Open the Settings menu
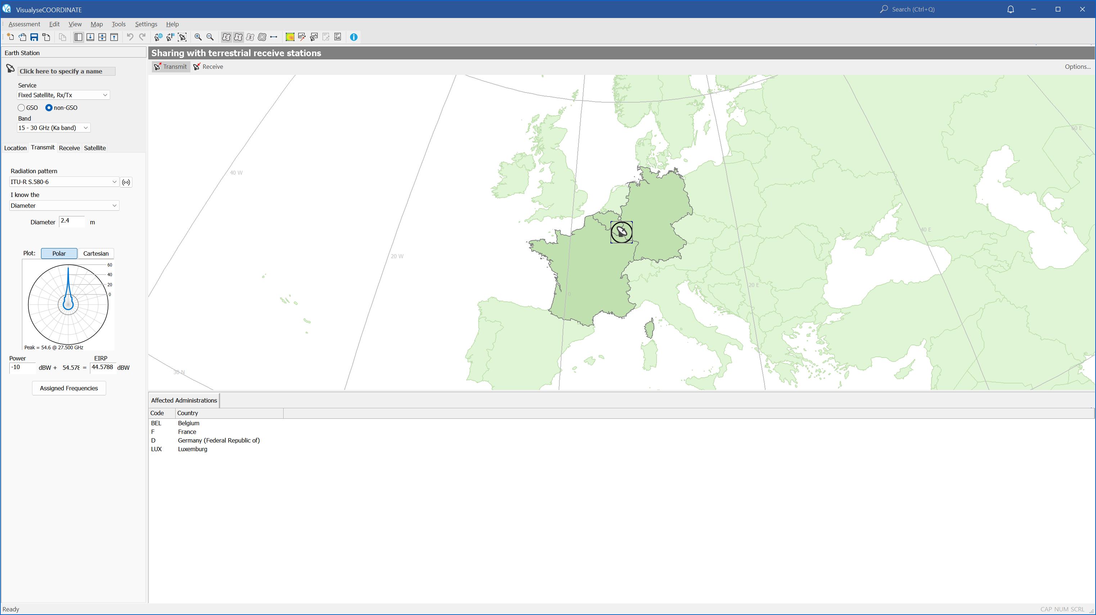The height and width of the screenshot is (615, 1096). (146, 24)
